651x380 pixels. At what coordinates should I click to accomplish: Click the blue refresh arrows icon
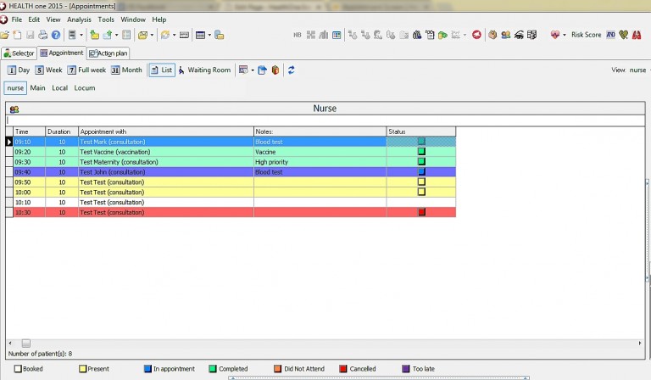point(291,70)
